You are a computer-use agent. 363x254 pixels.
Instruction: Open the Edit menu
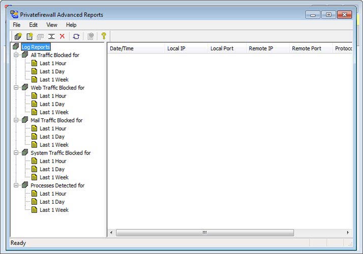point(34,25)
